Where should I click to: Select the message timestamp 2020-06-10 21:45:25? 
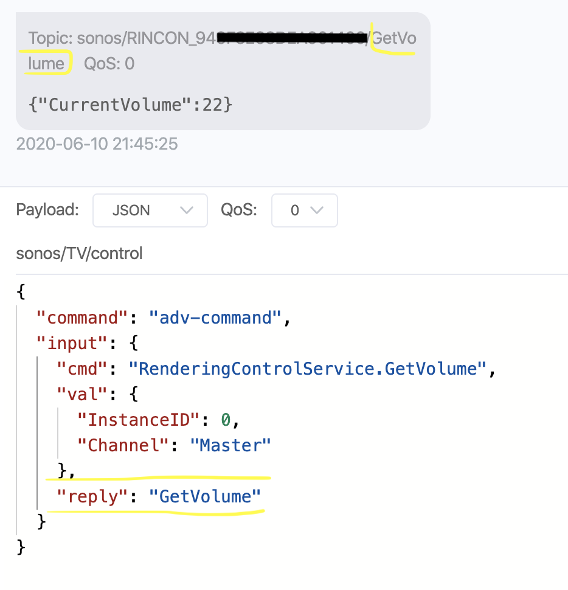[x=96, y=144]
